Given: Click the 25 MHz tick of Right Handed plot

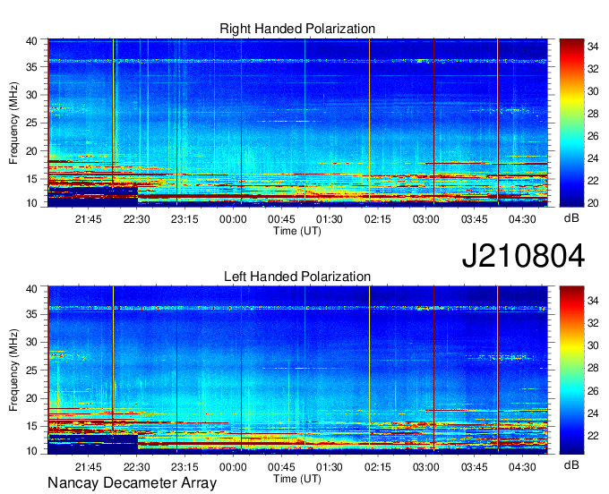Looking at the screenshot, I should [31, 123].
